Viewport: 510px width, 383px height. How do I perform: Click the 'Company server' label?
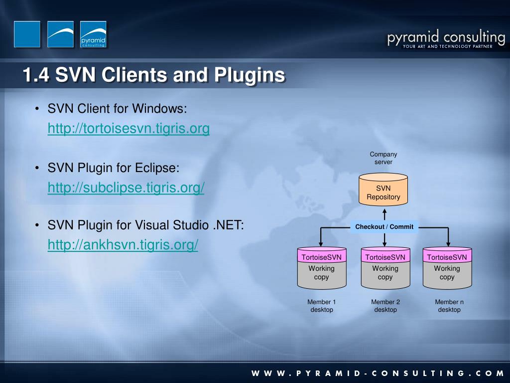tap(383, 158)
